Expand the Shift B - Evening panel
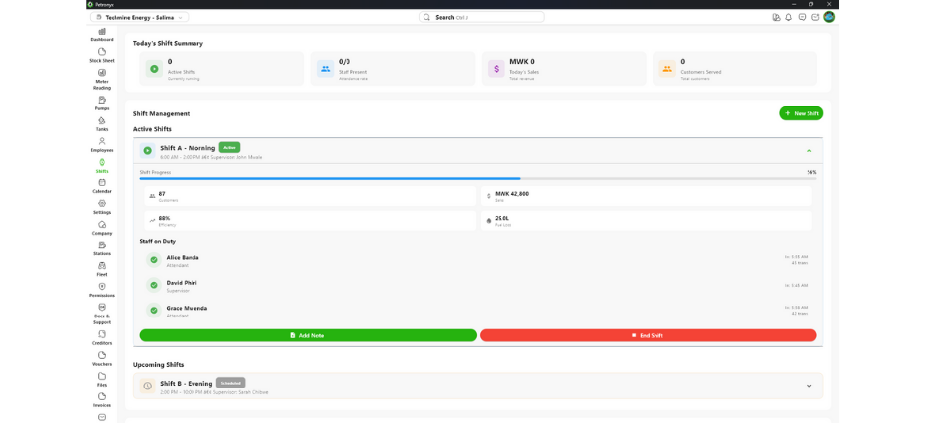 [809, 386]
